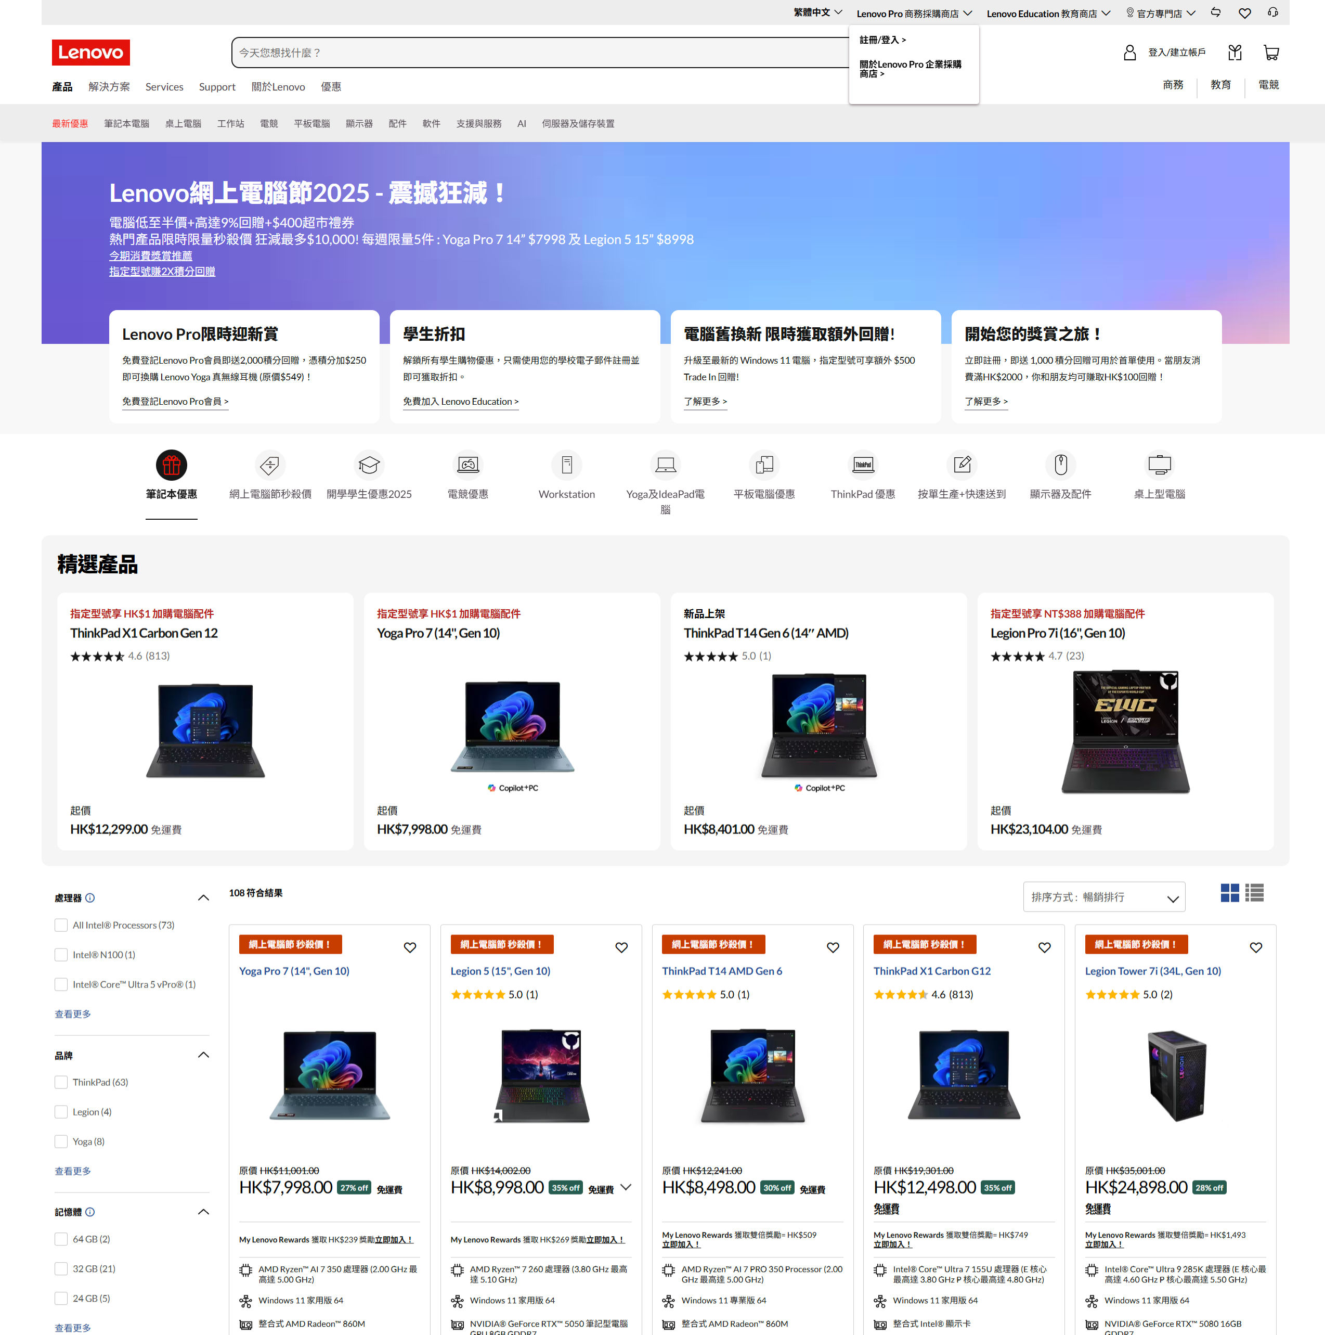Collapse the 品牌 filter section
1325x1335 pixels.
[203, 1055]
